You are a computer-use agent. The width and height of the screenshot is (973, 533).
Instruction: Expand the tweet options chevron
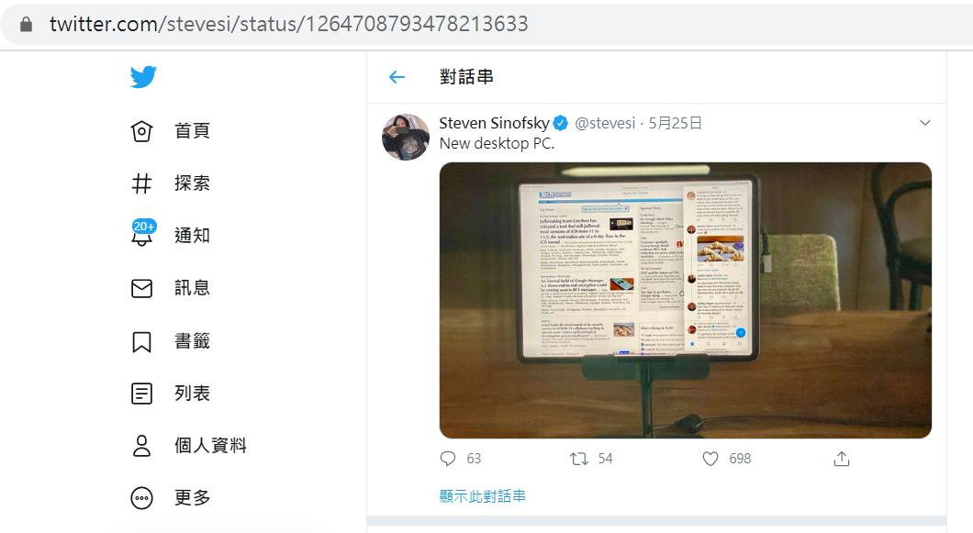924,123
